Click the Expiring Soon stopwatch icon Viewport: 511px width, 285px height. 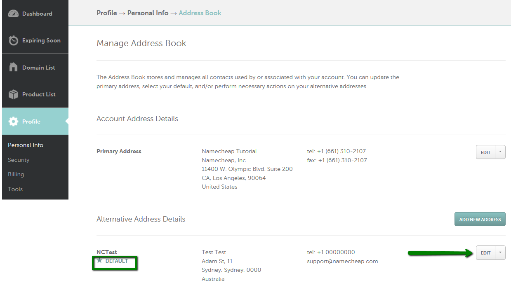click(14, 40)
